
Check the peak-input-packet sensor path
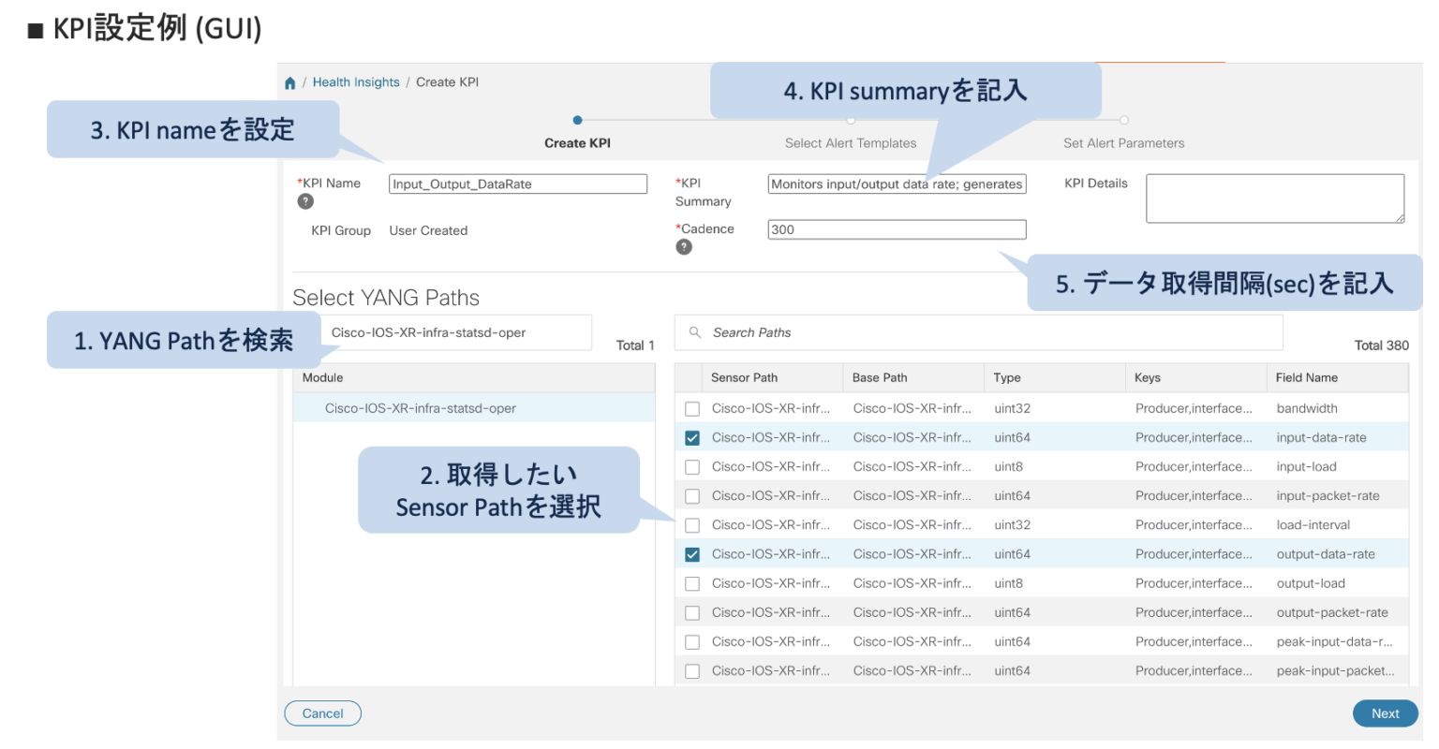tap(691, 670)
